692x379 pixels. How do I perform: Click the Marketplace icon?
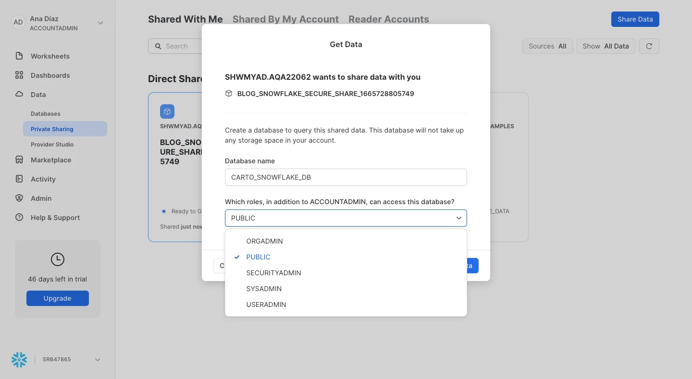pos(19,159)
